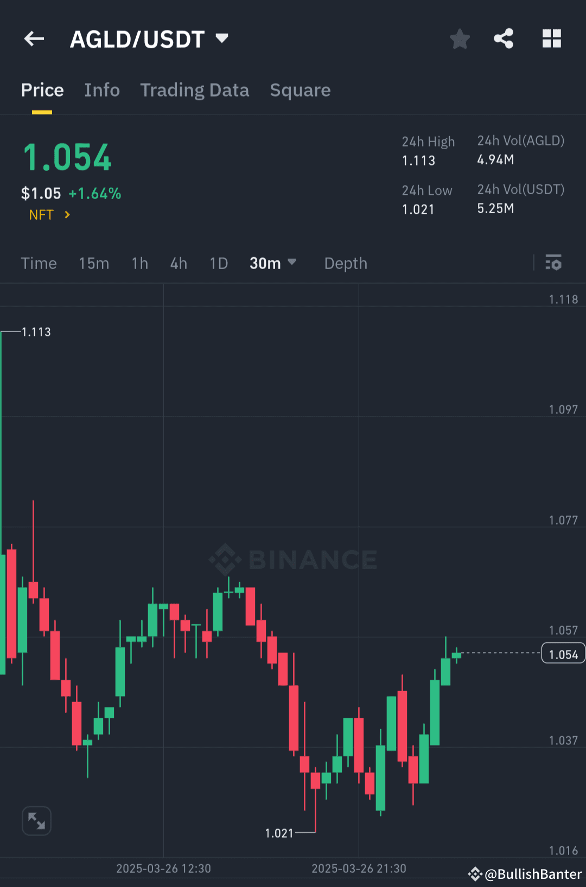Share the AGLD/USDT chart

point(504,39)
